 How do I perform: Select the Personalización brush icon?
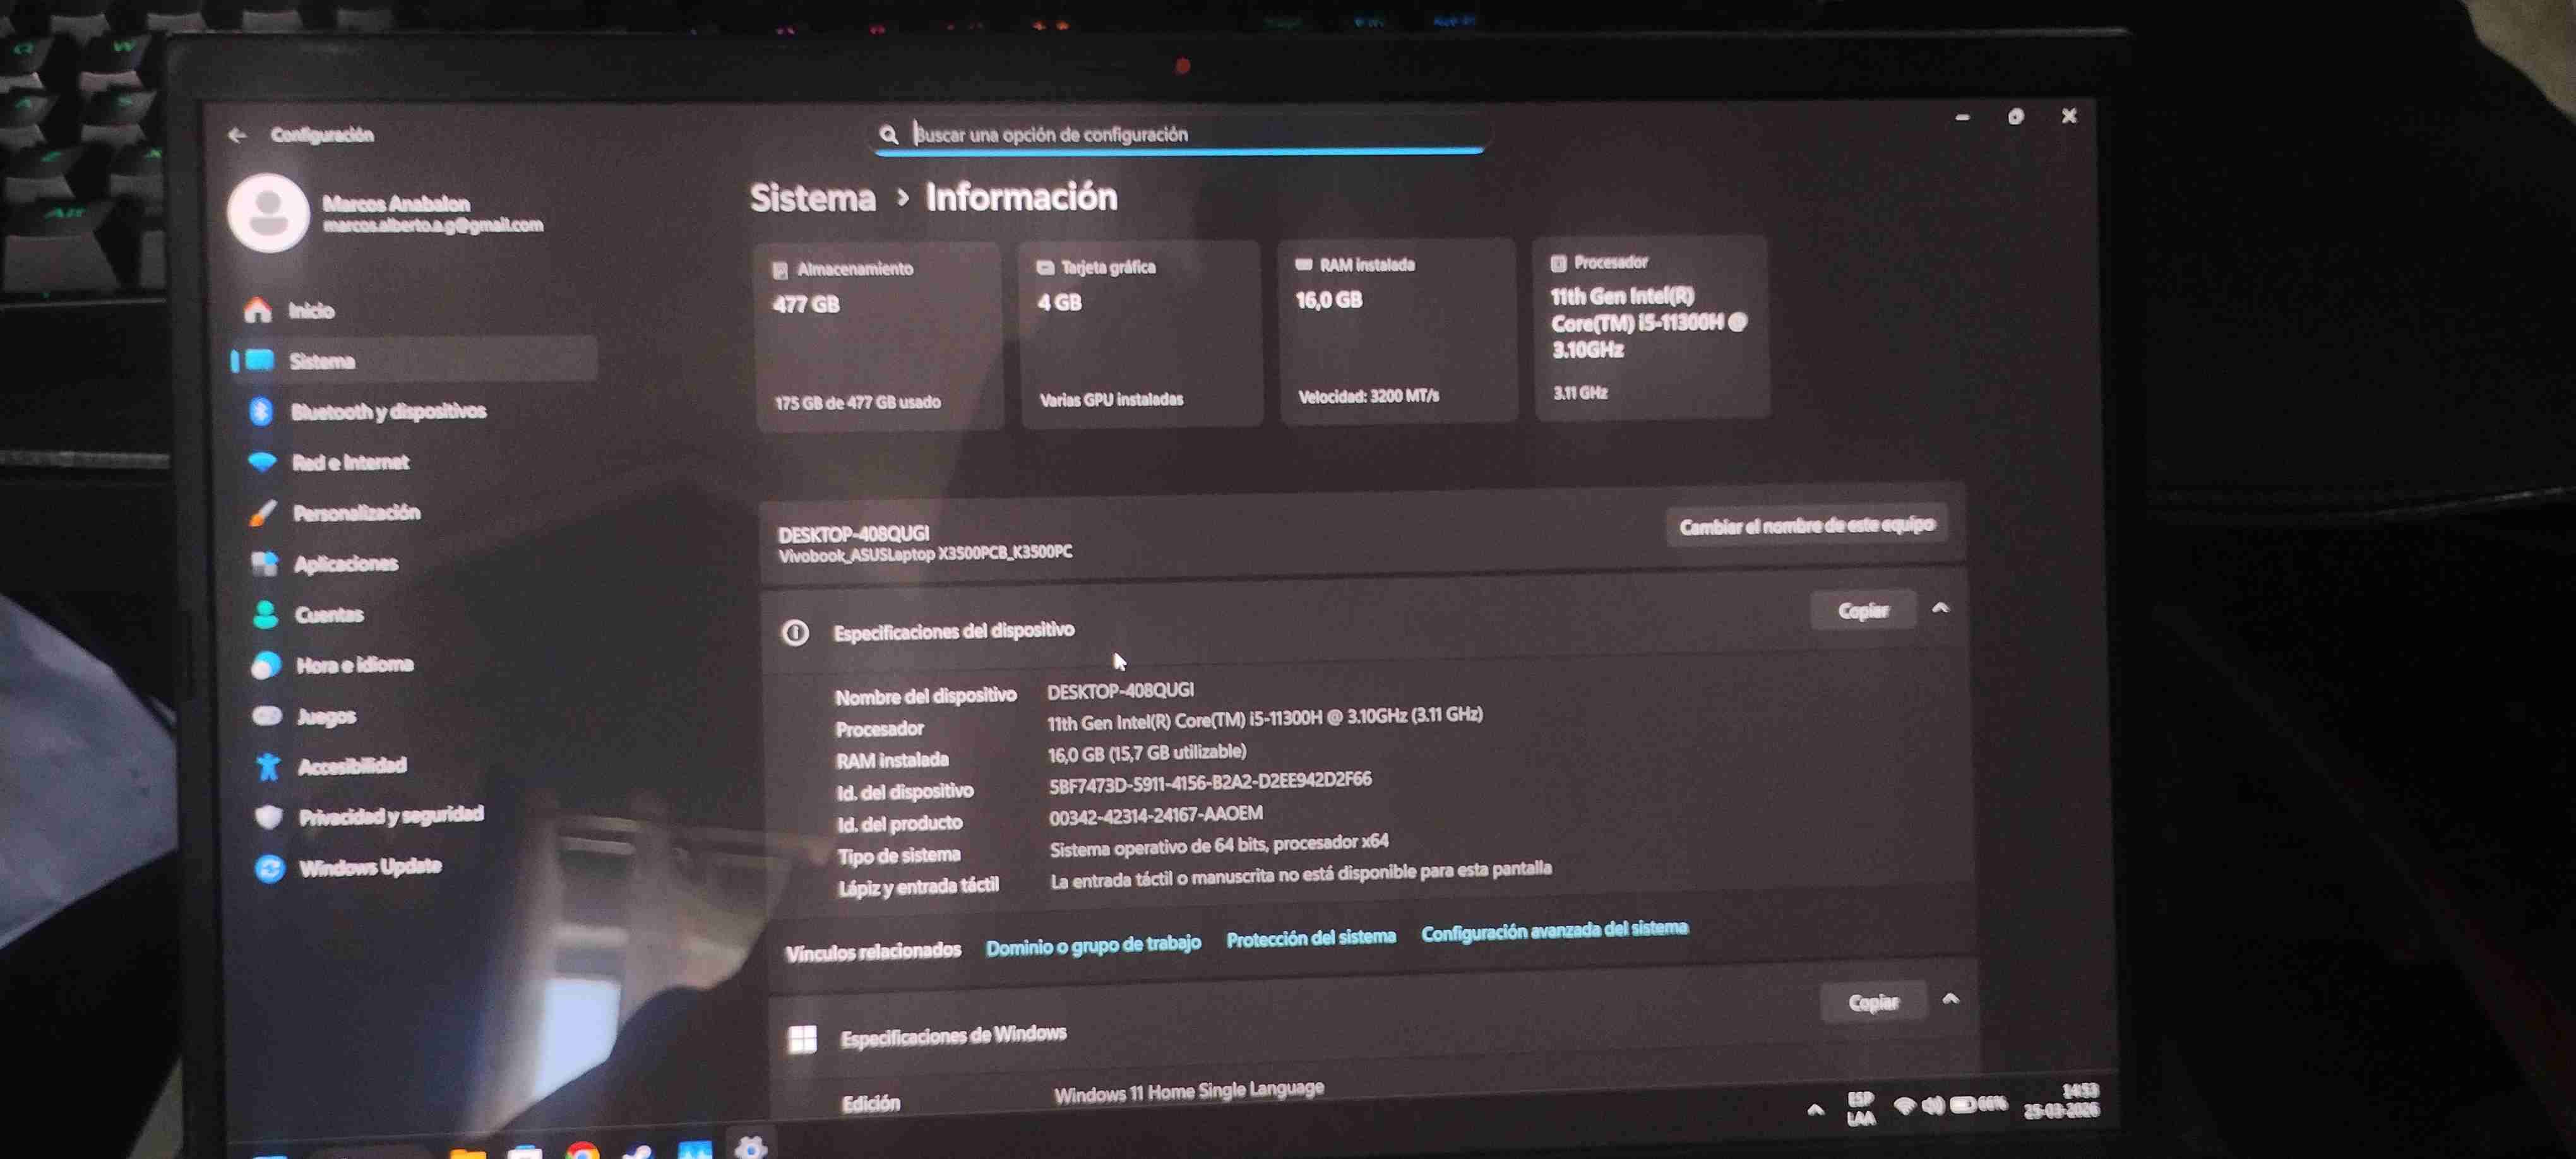(263, 513)
